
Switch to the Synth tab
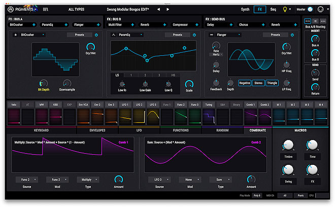(x=245, y=9)
